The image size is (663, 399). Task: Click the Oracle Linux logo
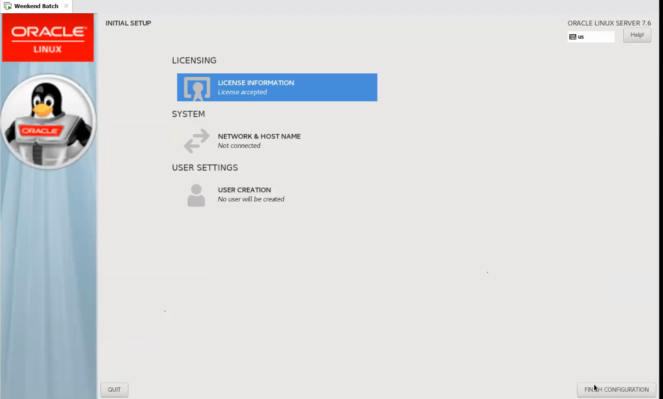click(x=48, y=38)
